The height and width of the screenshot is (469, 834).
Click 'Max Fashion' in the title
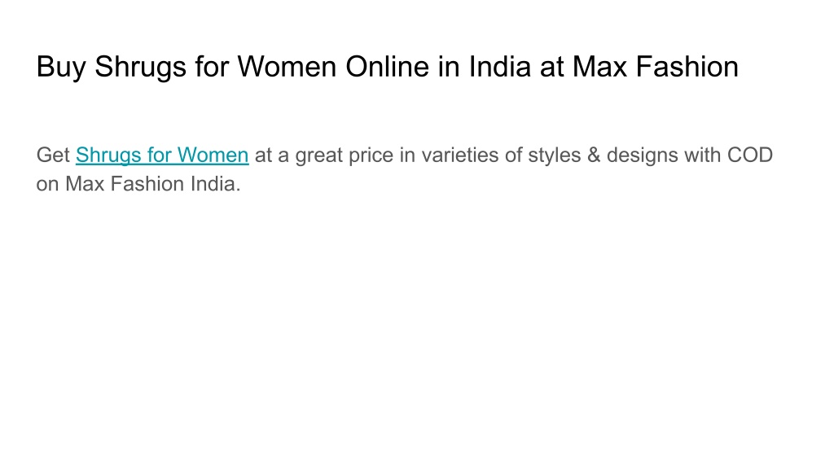click(x=656, y=67)
